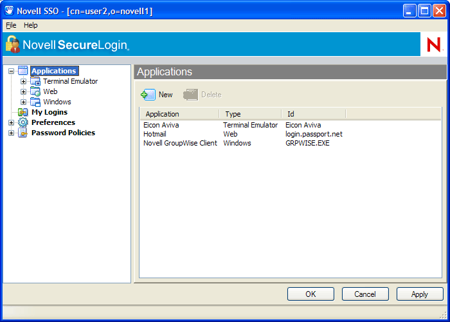The image size is (450, 322).
Task: Click the New button label
Action: point(166,95)
